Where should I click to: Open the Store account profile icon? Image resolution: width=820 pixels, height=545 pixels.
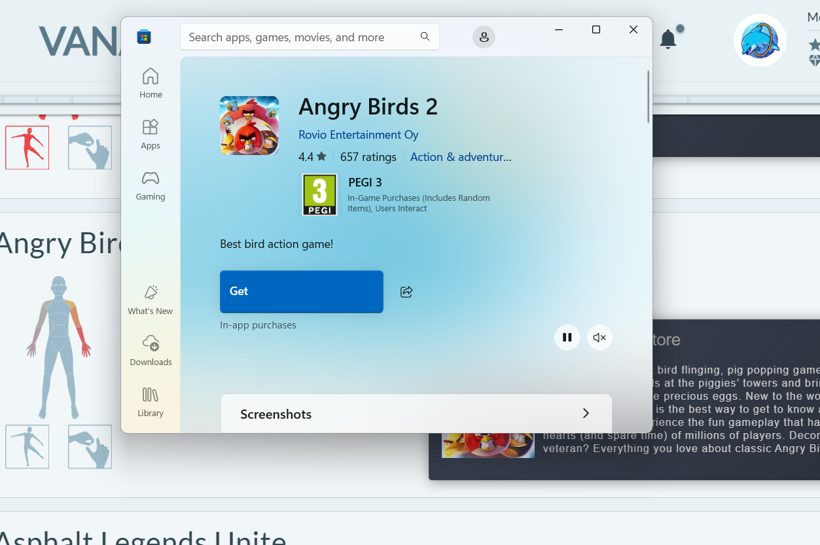pyautogui.click(x=484, y=37)
